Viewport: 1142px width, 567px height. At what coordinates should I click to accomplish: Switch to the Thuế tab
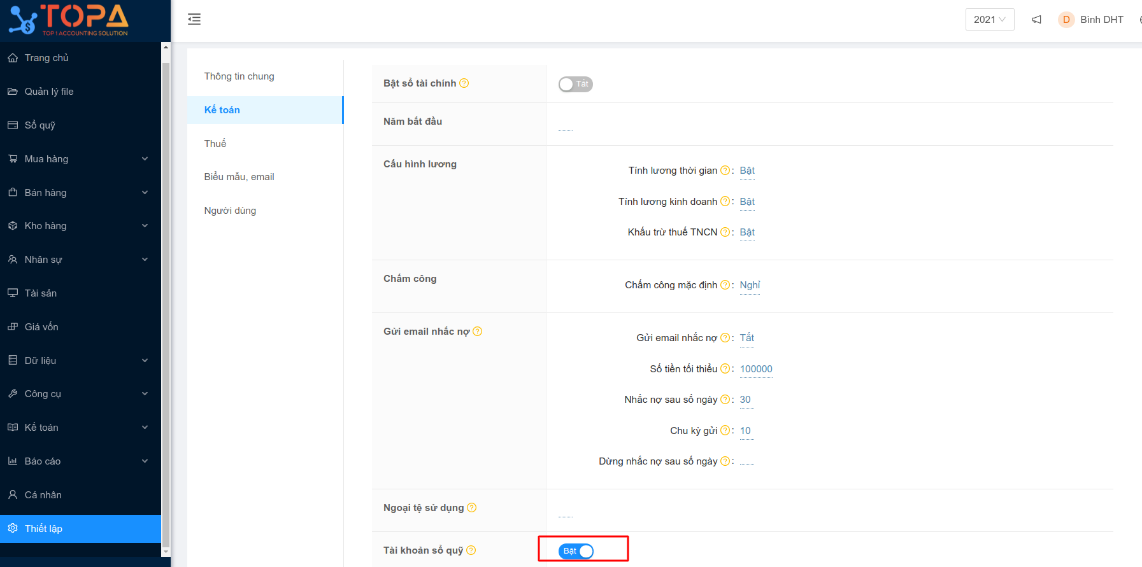[265, 144]
